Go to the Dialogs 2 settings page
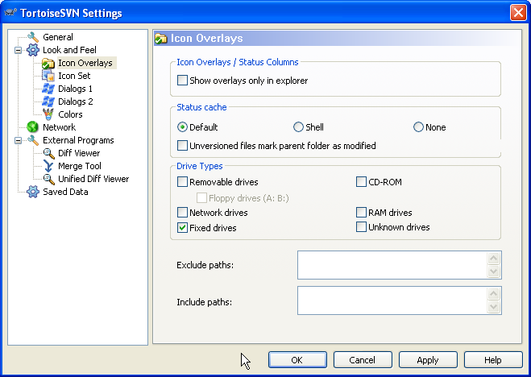The height and width of the screenshot is (377, 531). click(x=75, y=101)
